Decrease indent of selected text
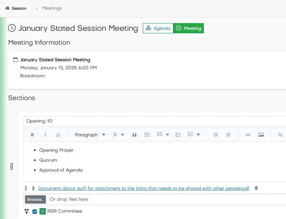 pos(228,135)
